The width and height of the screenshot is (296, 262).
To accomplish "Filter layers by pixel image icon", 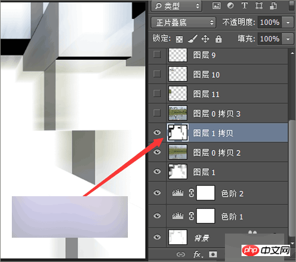I will 216,5.
